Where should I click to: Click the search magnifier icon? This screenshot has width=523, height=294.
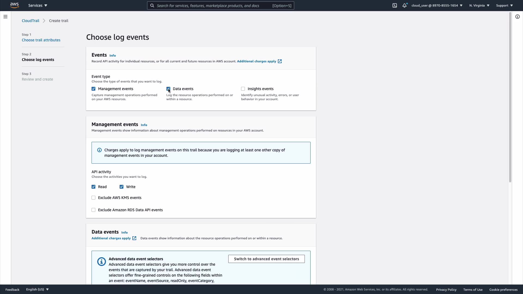(x=152, y=5)
